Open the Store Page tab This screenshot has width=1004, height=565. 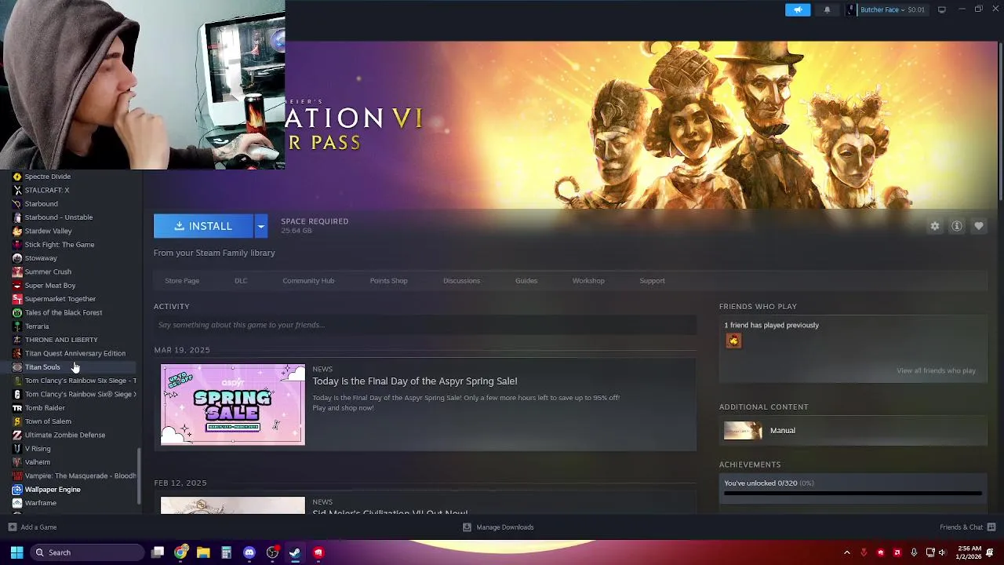(x=182, y=281)
